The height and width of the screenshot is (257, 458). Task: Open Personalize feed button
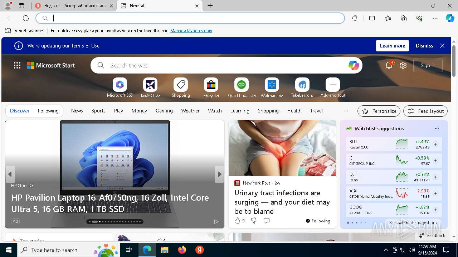tap(379, 111)
